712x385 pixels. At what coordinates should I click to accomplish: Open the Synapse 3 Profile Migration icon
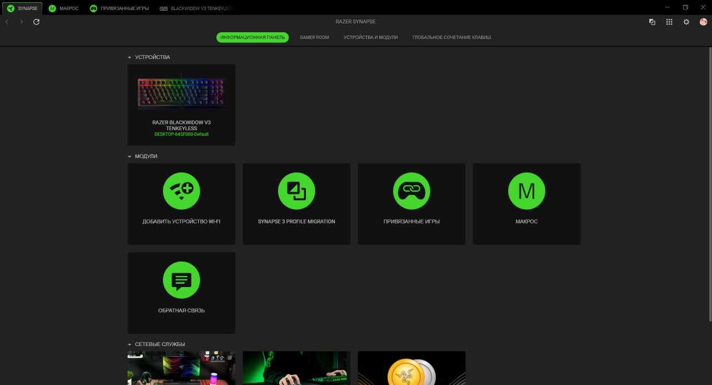[x=296, y=191]
